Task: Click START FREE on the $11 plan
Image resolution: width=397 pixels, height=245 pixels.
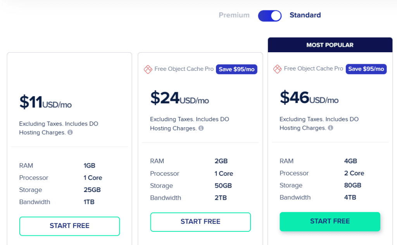Action: point(69,226)
